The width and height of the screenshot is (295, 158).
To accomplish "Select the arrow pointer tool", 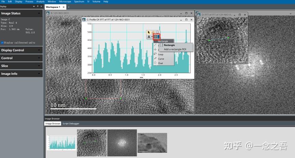I will (x=149, y=32).
